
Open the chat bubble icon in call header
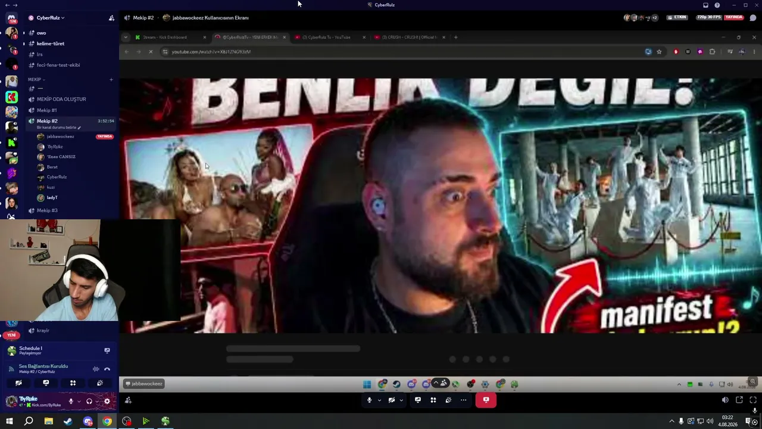point(754,17)
